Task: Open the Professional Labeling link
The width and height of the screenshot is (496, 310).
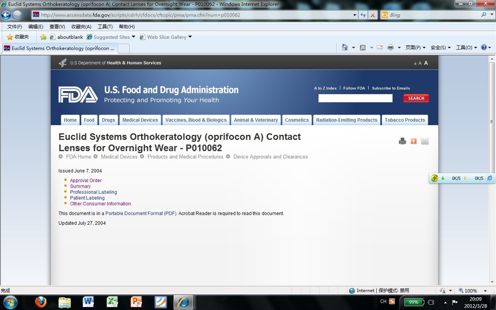Action: [93, 192]
